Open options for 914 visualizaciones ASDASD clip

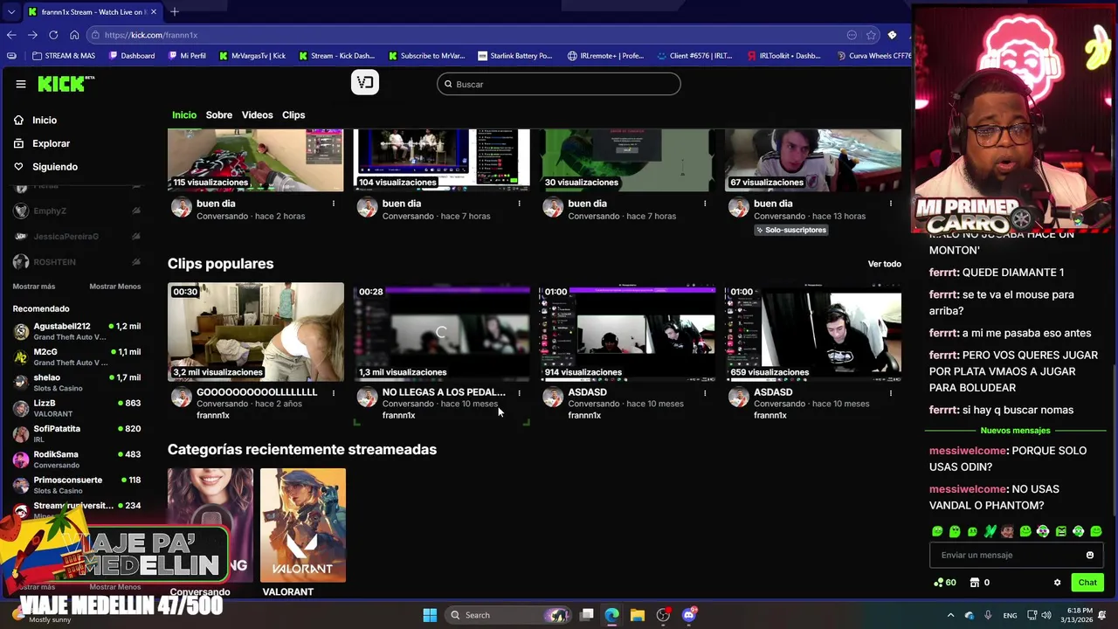pyautogui.click(x=705, y=393)
